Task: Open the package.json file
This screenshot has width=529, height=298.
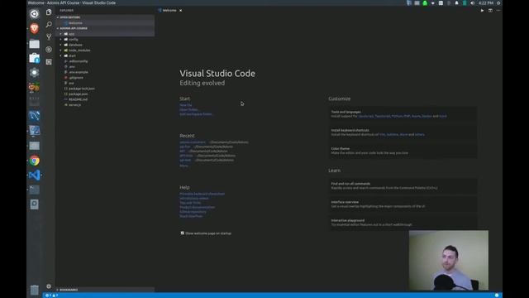Action: (x=106, y=94)
